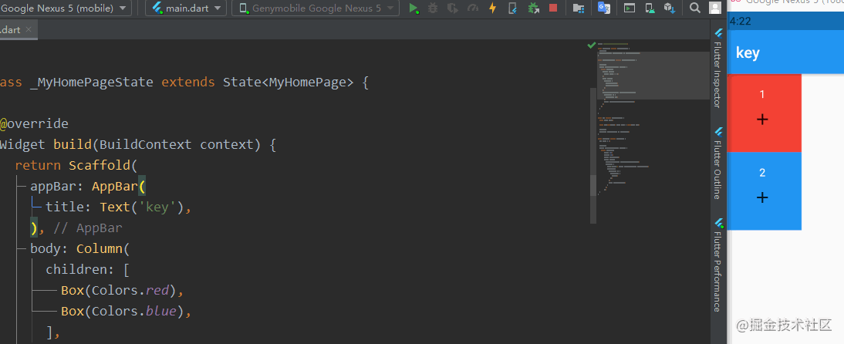The width and height of the screenshot is (844, 344).
Task: Open Genymobile Google Nexus 5 target dropdown
Action: pyautogui.click(x=316, y=8)
